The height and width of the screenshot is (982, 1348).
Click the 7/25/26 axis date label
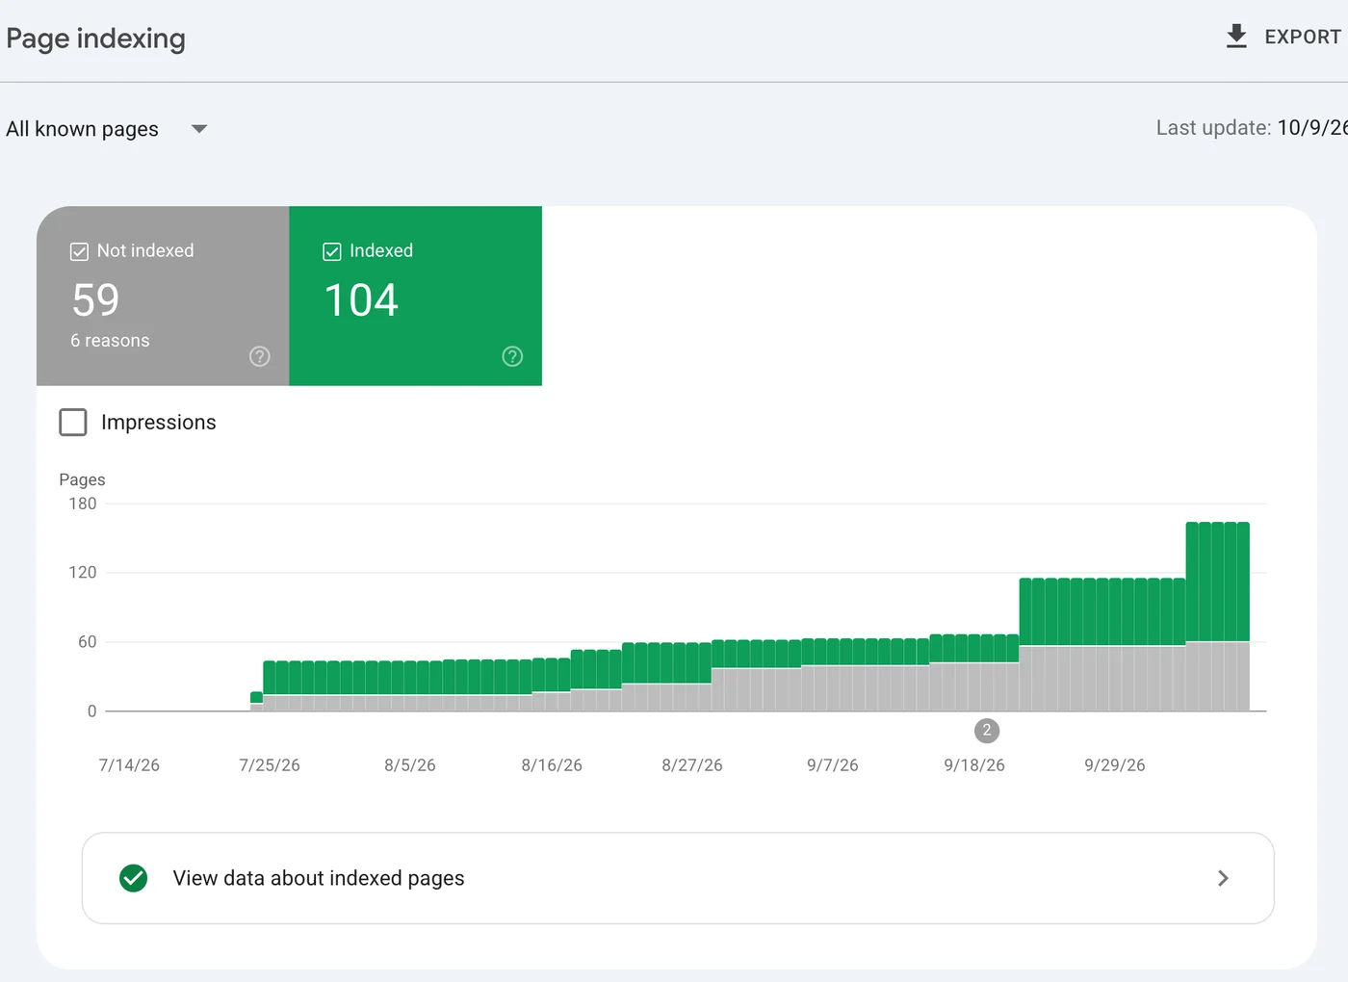[x=270, y=765]
